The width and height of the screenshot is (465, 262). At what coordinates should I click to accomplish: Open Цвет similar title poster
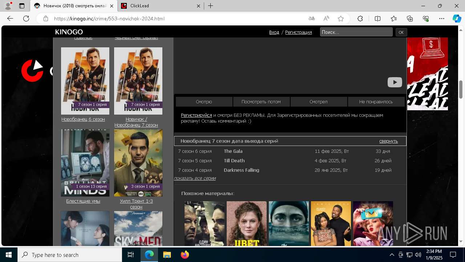click(x=247, y=223)
